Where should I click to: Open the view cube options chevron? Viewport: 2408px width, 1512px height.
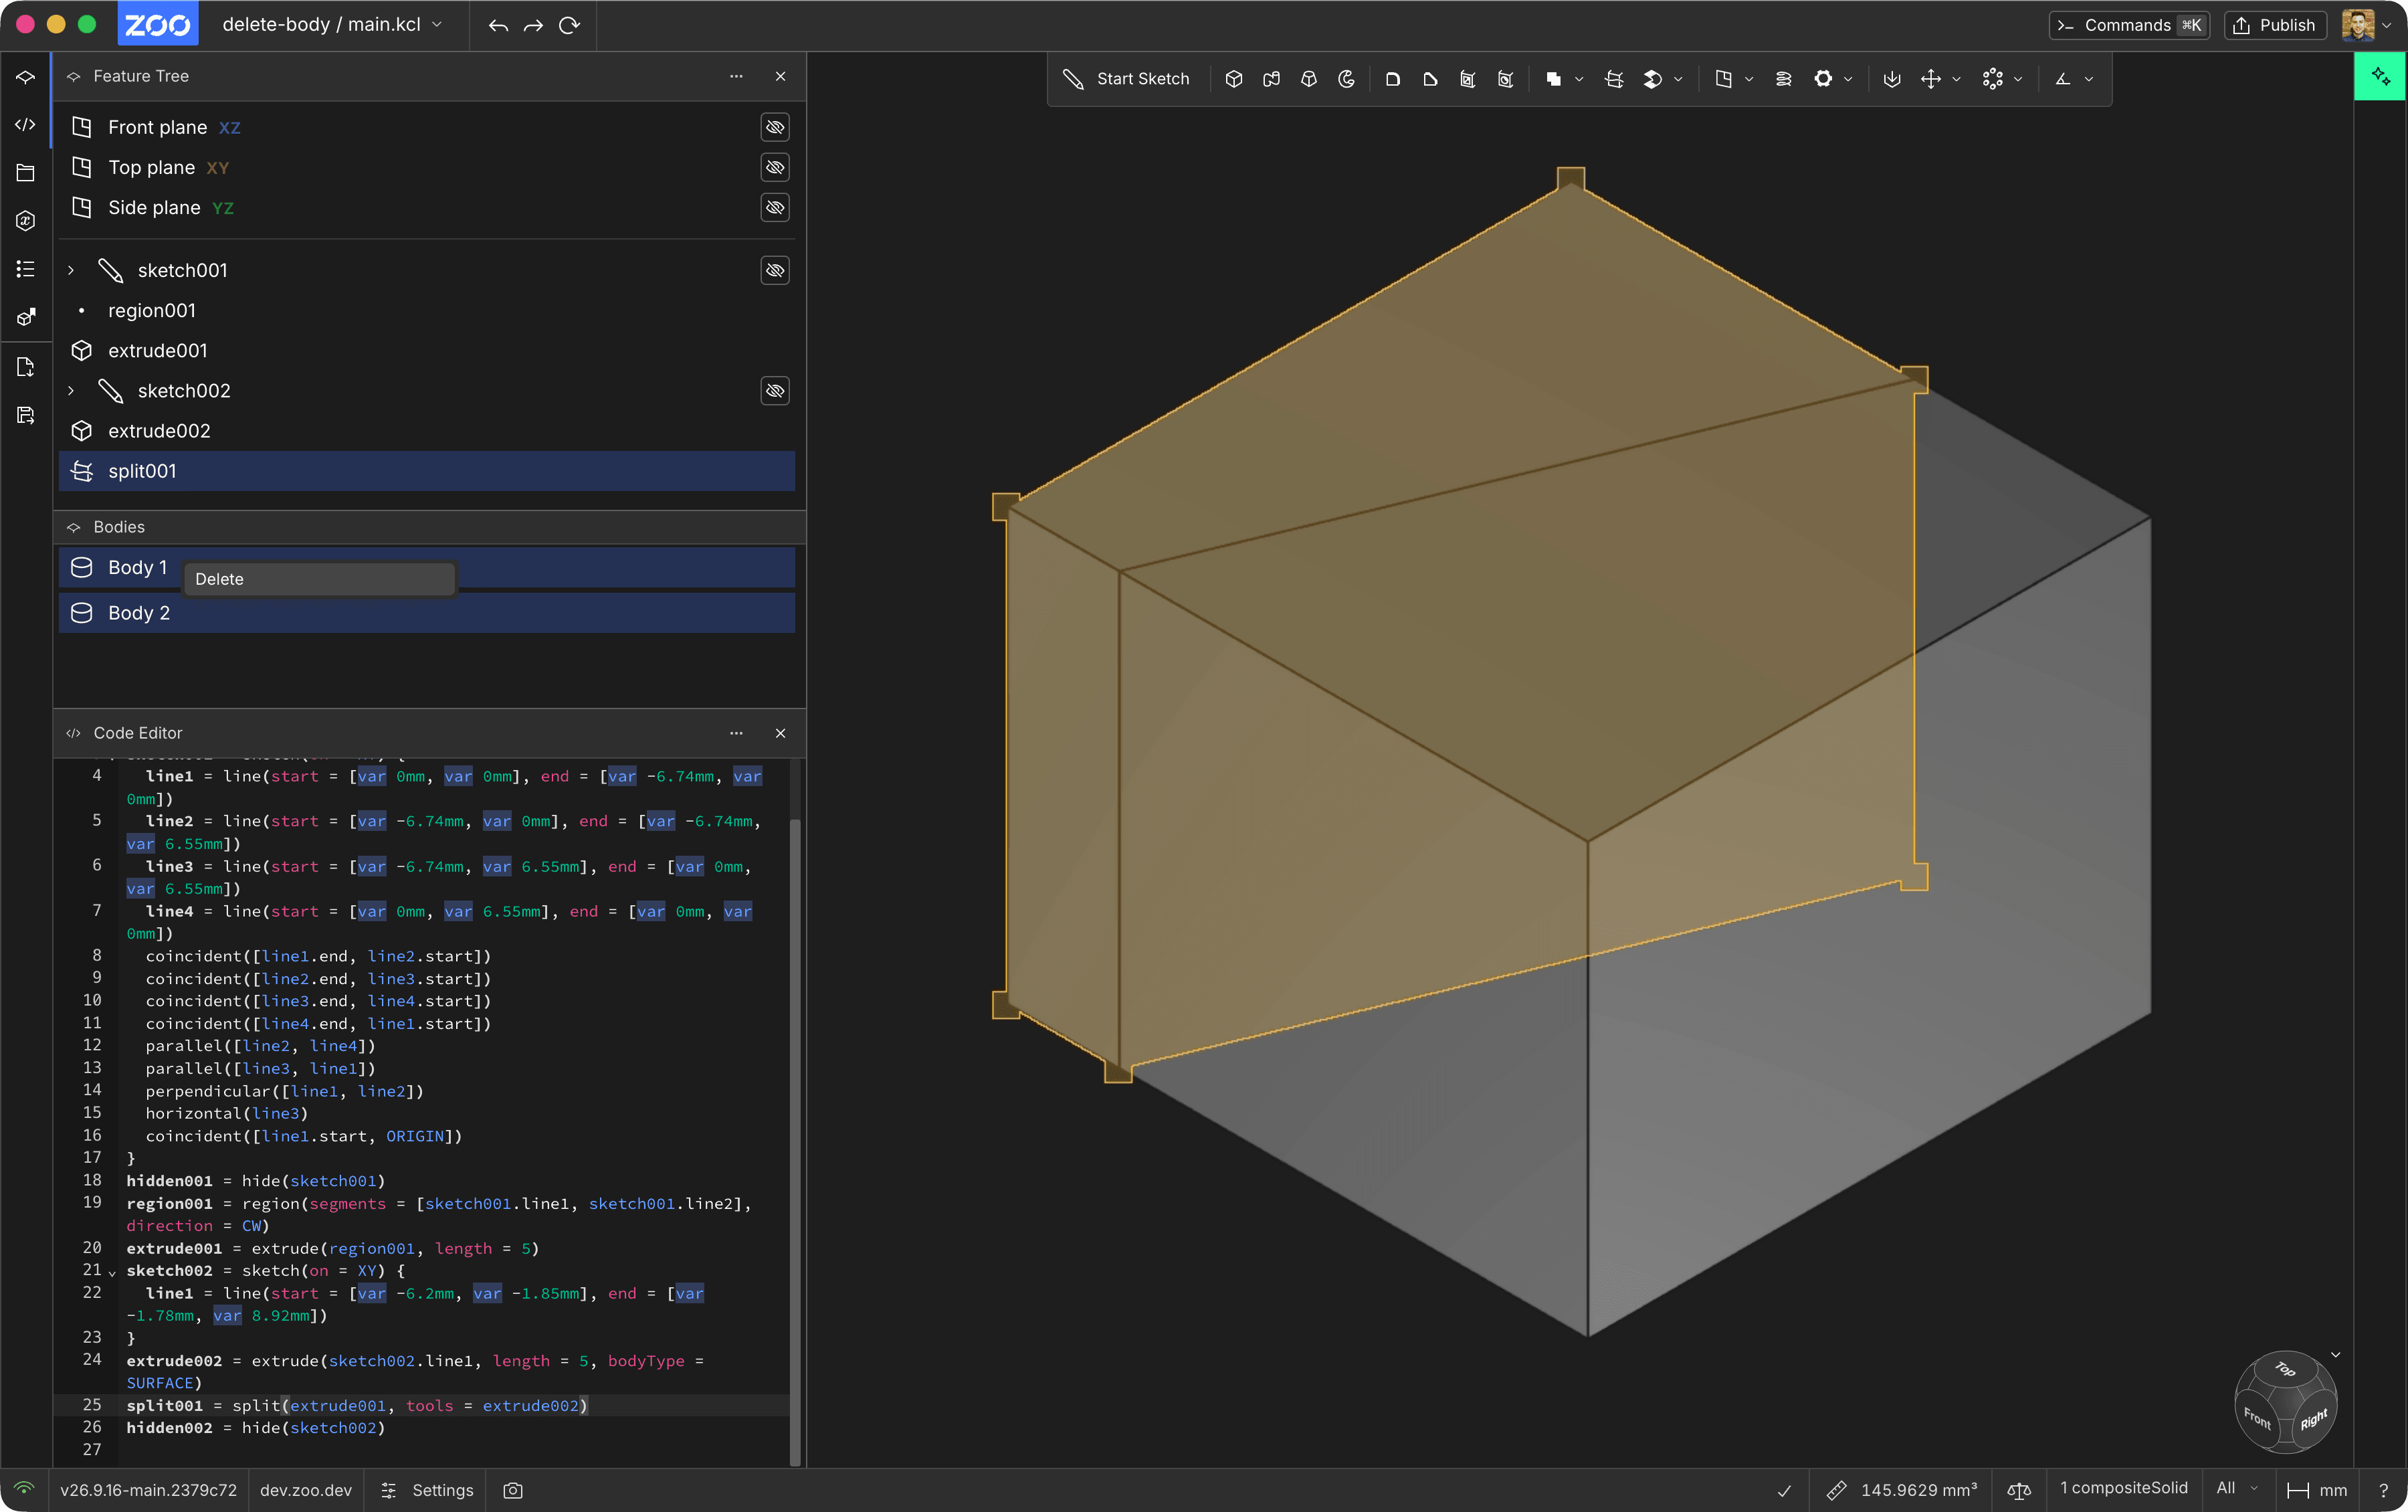click(x=2336, y=1355)
